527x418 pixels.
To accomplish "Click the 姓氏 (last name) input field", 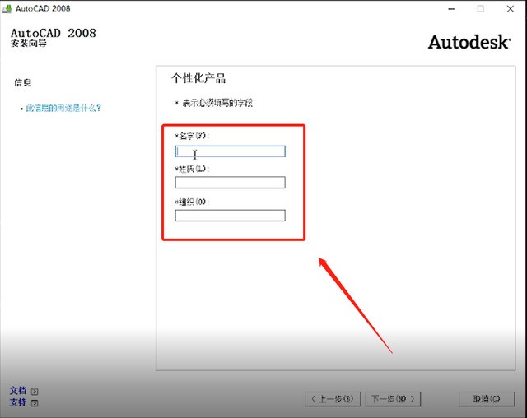I will [231, 183].
